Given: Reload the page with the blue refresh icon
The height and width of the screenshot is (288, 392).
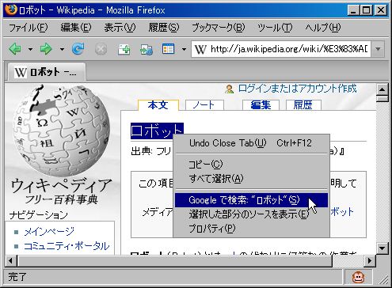Looking at the screenshot, I should click(78, 49).
